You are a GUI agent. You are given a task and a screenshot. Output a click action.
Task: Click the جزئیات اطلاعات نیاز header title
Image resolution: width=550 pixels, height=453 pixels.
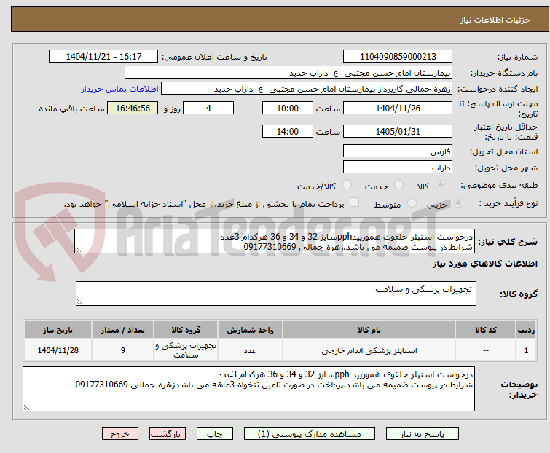click(x=495, y=20)
